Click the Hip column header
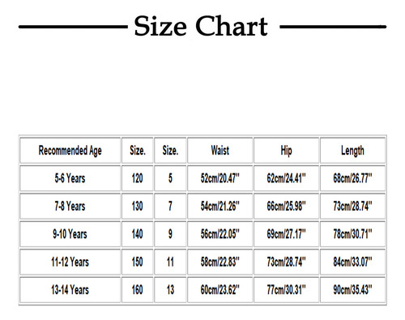Image resolution: width=405 pixels, height=320 pixels. 286,151
